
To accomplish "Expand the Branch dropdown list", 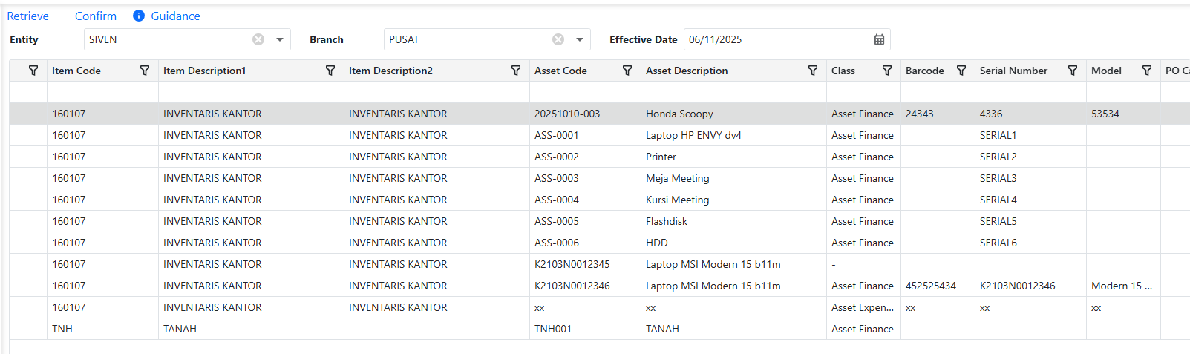I will 580,39.
